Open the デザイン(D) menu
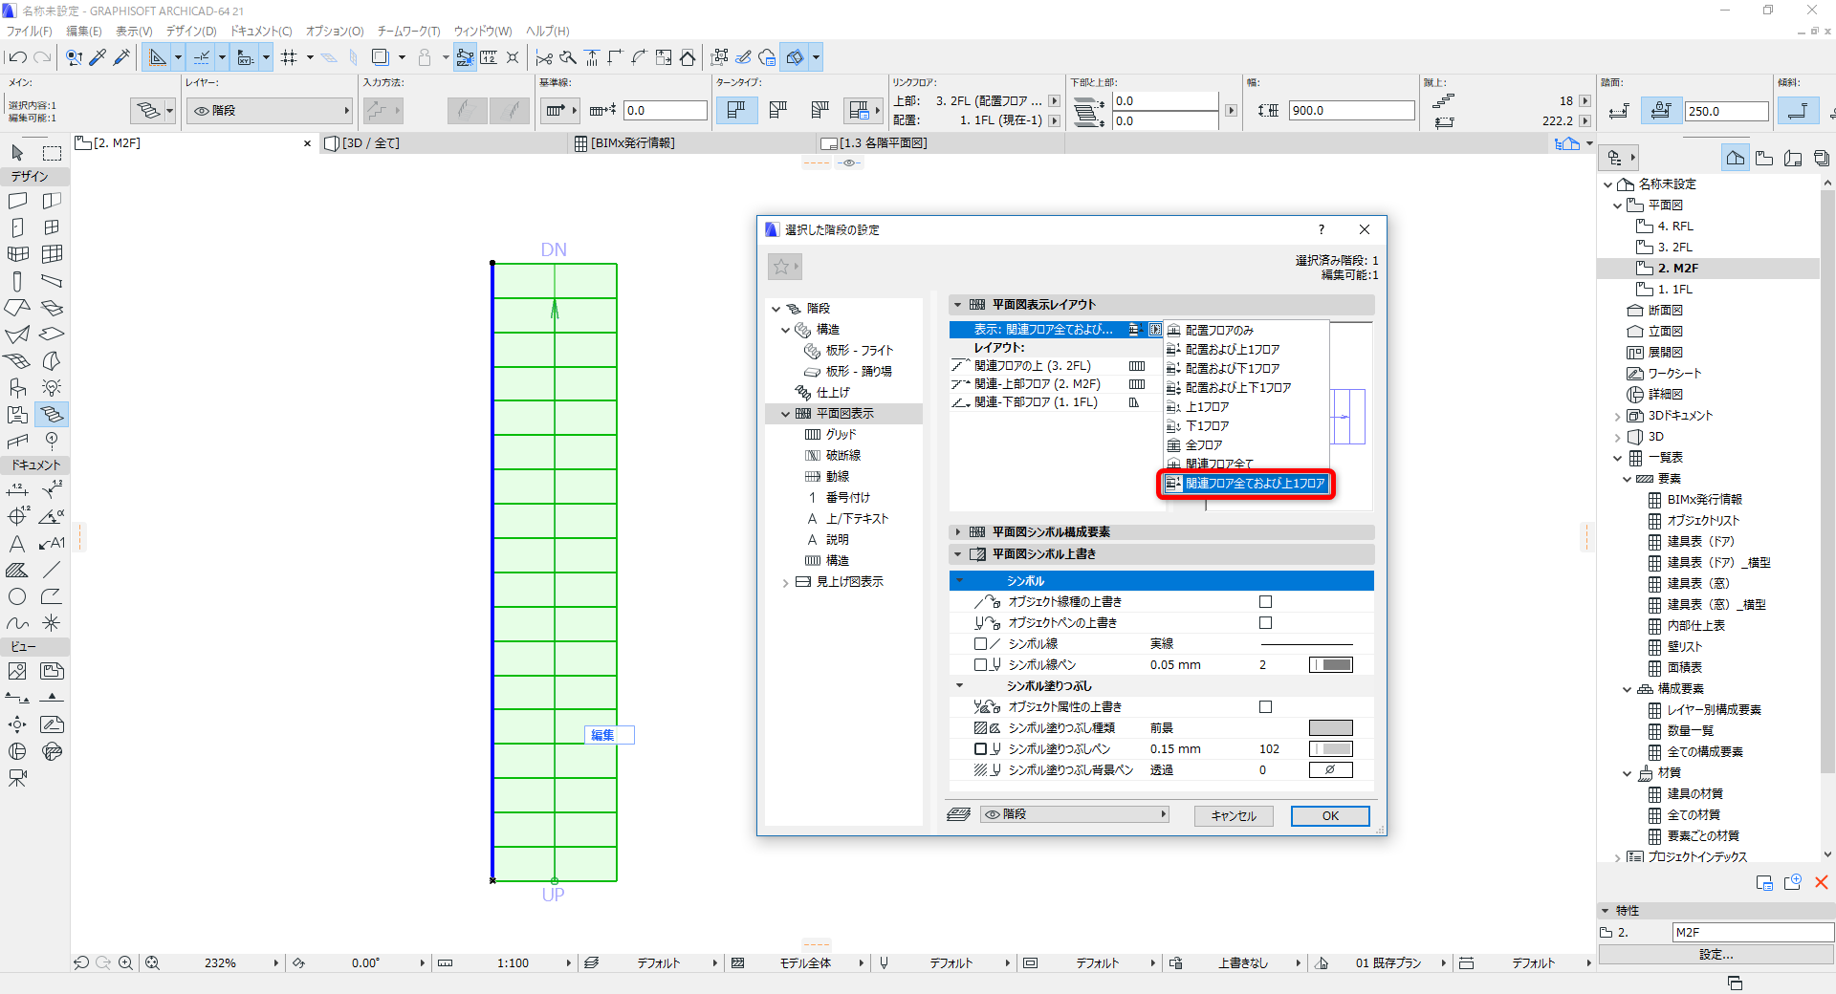The width and height of the screenshot is (1836, 994). (191, 32)
